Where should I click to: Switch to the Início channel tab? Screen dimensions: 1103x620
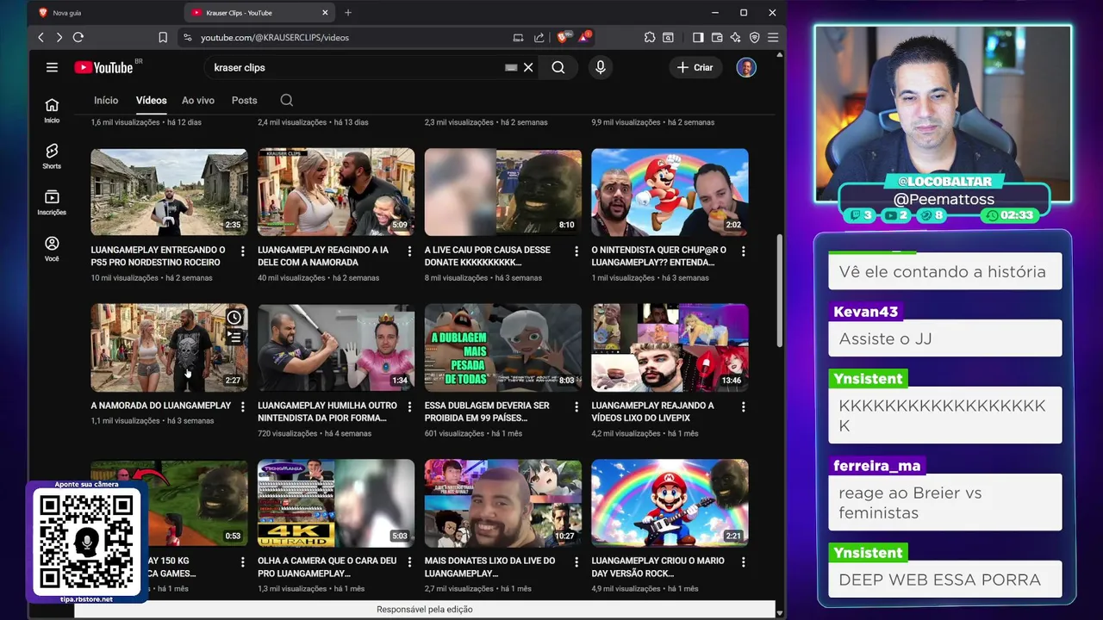pos(106,100)
